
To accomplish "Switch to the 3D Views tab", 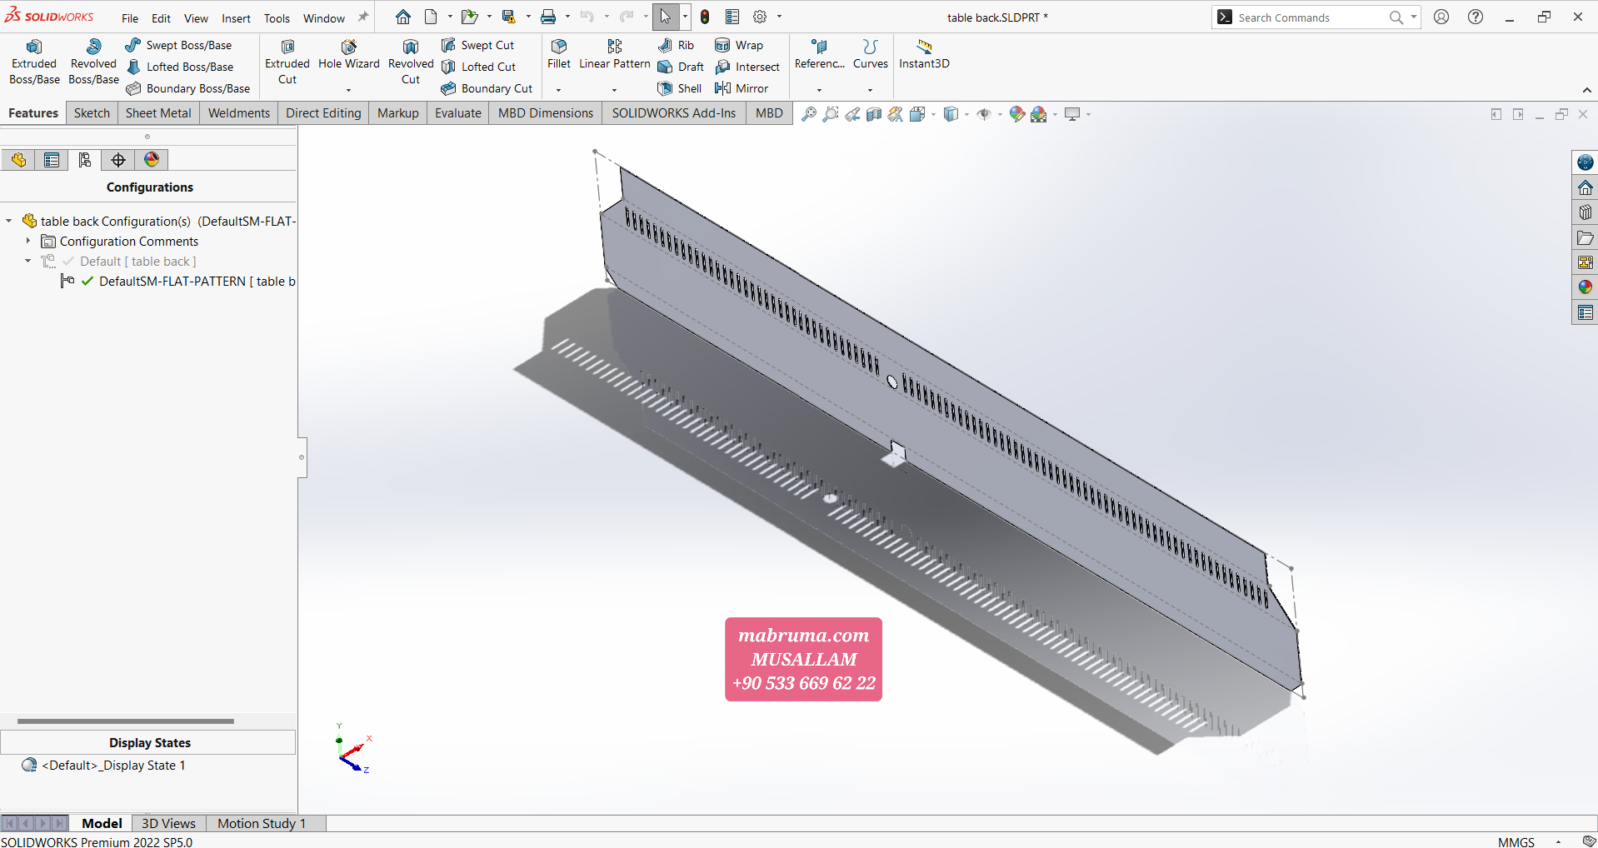I will click(x=168, y=823).
